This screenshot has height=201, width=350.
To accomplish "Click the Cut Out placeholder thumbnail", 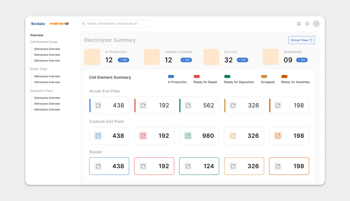I will pyautogui.click(x=211, y=57).
